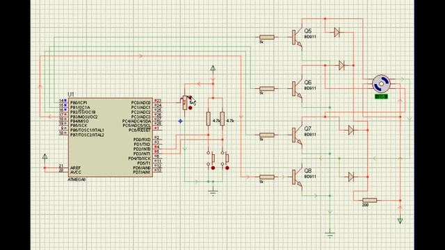
Task: Click the blue origin marker near the potentiometer
Action: [181, 121]
